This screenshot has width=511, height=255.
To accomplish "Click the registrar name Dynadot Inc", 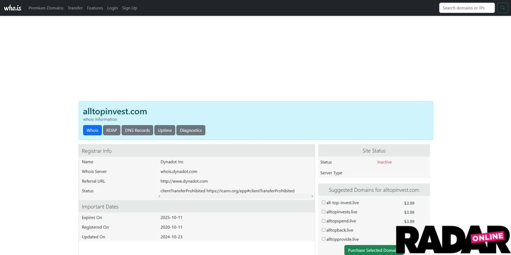I will tap(172, 162).
